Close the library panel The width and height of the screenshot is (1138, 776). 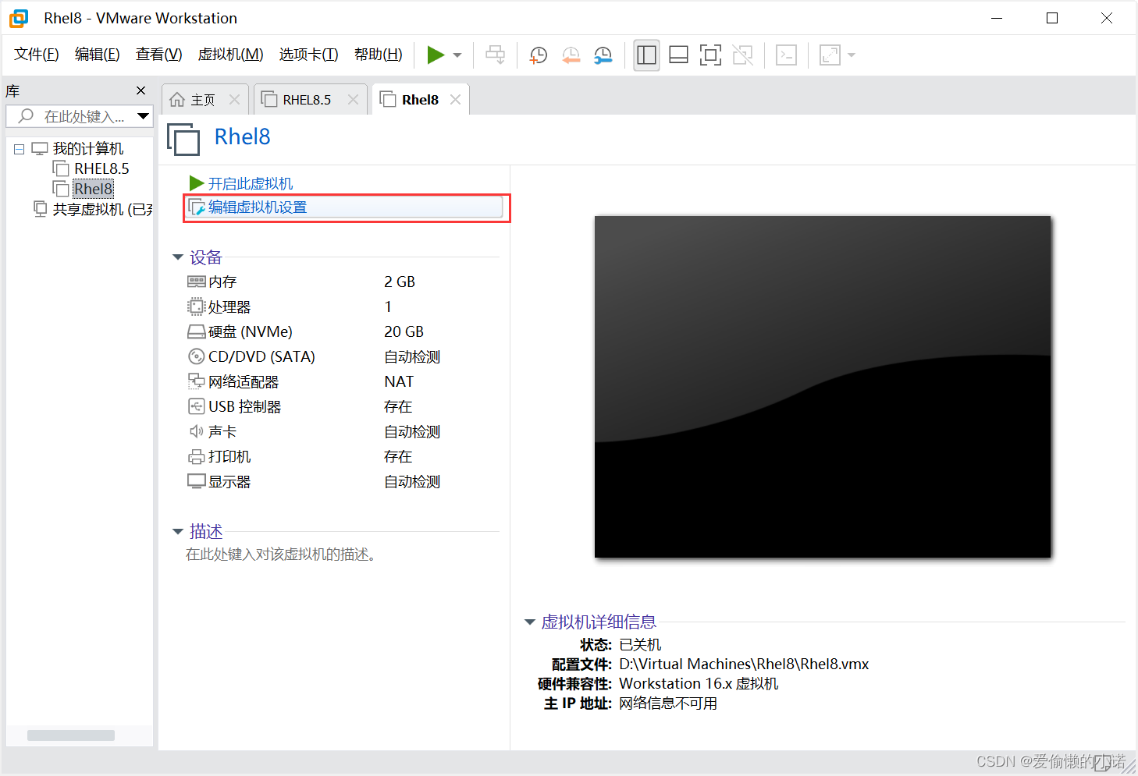tap(141, 90)
